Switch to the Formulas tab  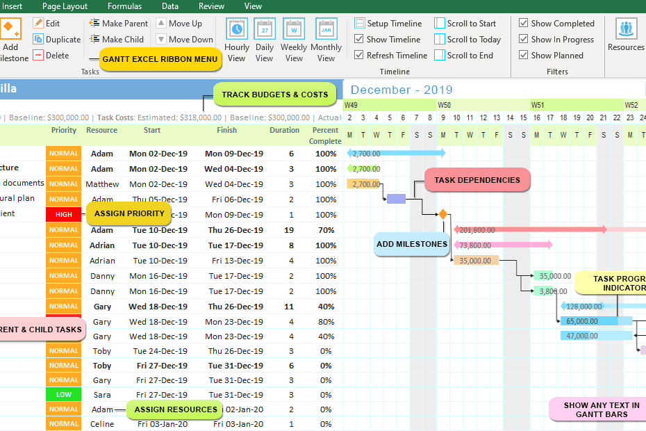(124, 6)
